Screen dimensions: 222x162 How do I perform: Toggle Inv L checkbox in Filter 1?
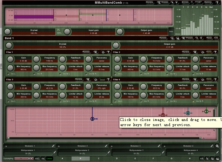coord(8,74)
